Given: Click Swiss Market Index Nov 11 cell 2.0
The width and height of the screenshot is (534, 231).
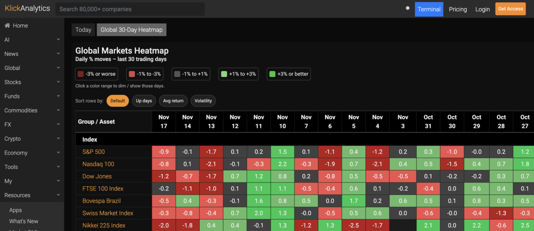Looking at the screenshot, I should [259, 213].
